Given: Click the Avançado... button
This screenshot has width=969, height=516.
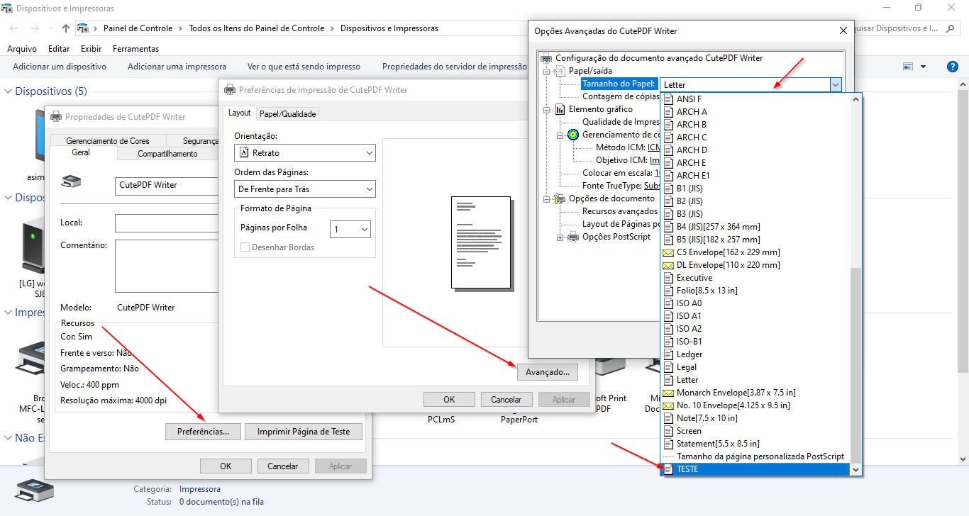Looking at the screenshot, I should click(547, 371).
